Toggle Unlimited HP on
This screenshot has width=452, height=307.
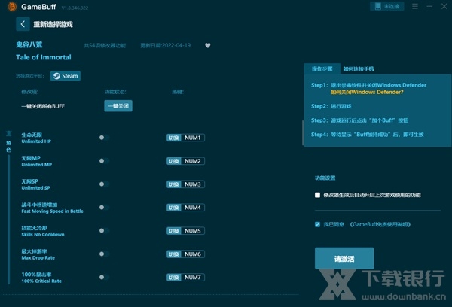tap(104, 138)
